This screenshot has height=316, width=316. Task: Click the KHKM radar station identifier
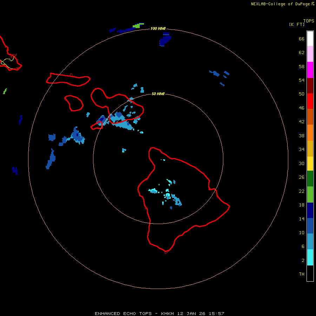[x=167, y=314]
